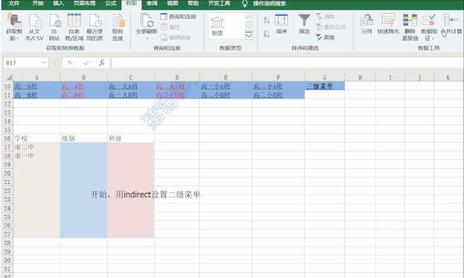Select cell G10 三级菜单
The width and height of the screenshot is (464, 278).
324,86
